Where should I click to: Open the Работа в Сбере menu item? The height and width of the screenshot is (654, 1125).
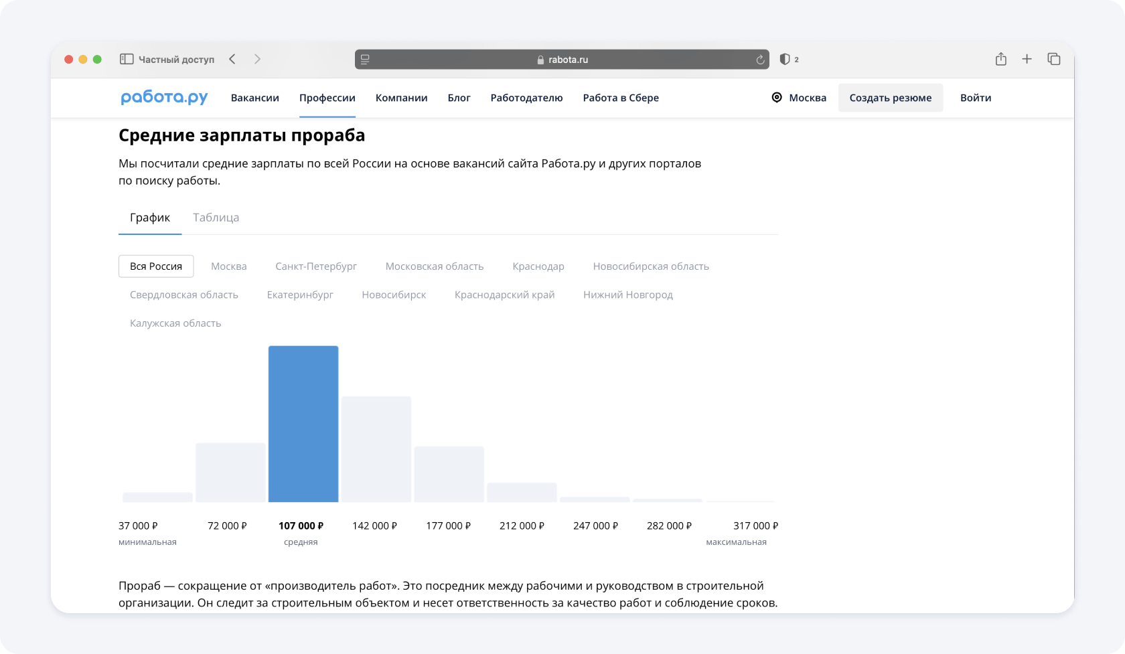pos(620,98)
